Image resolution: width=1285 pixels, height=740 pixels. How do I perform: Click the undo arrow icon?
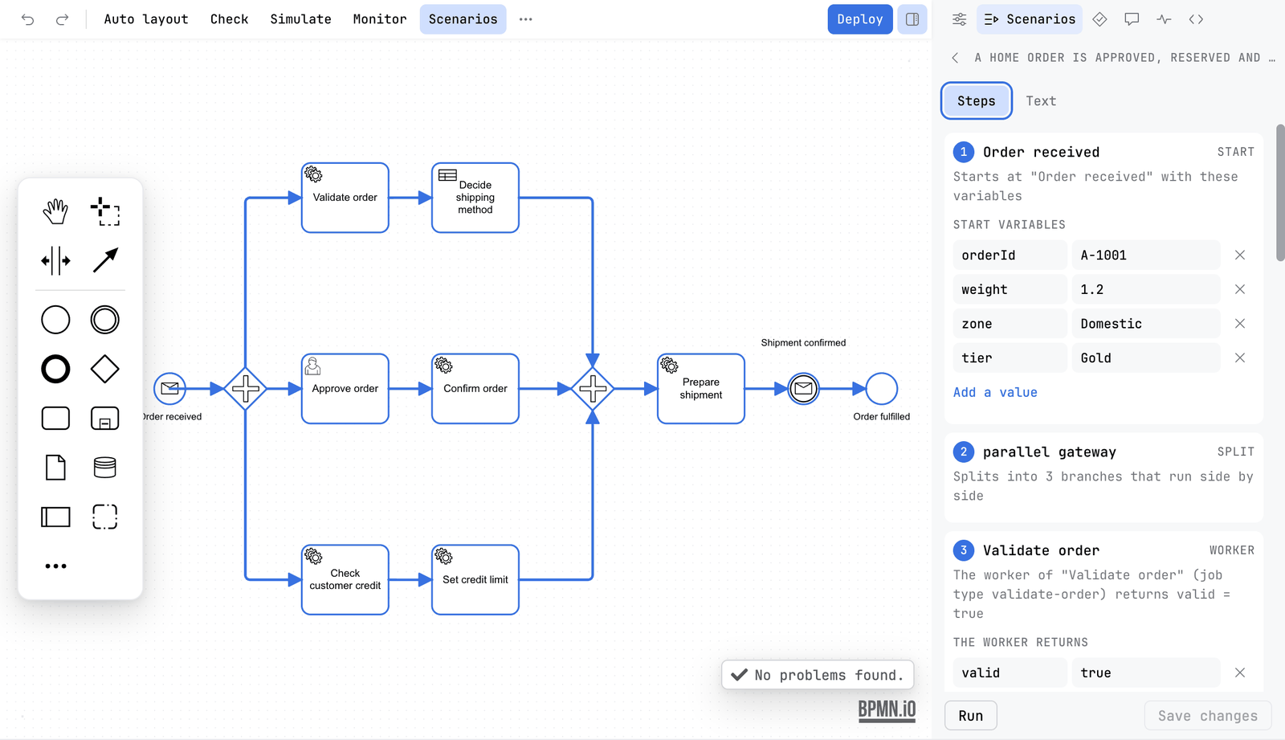[28, 19]
